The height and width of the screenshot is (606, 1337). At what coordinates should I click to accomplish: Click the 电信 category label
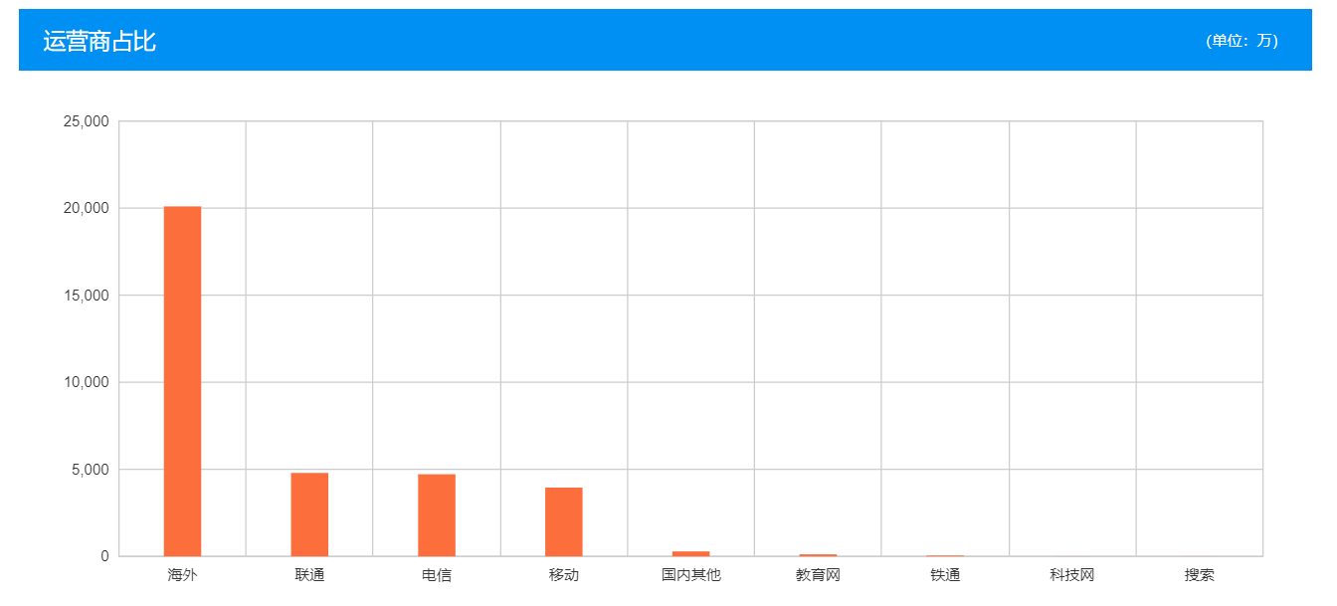pyautogui.click(x=437, y=575)
